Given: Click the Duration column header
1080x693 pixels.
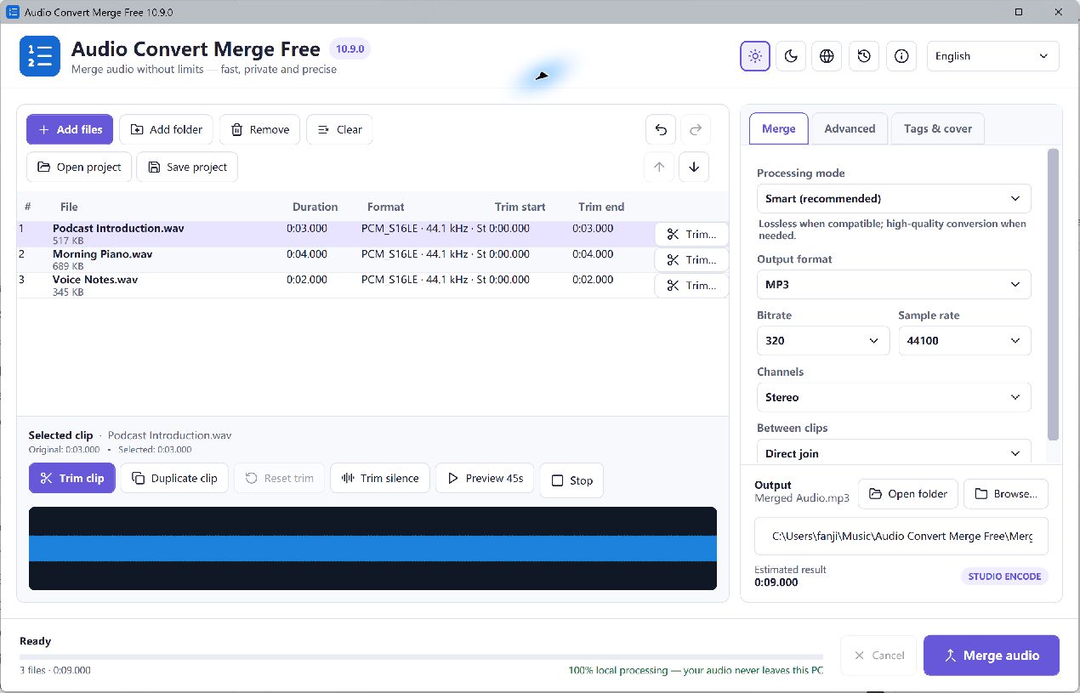Looking at the screenshot, I should [x=315, y=207].
